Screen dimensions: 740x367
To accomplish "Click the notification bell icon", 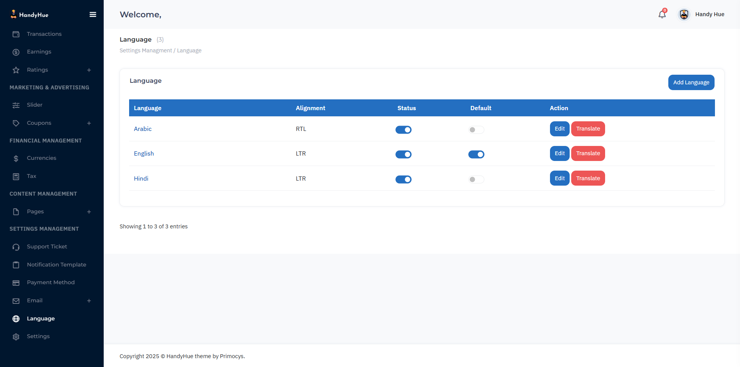I will tap(662, 15).
